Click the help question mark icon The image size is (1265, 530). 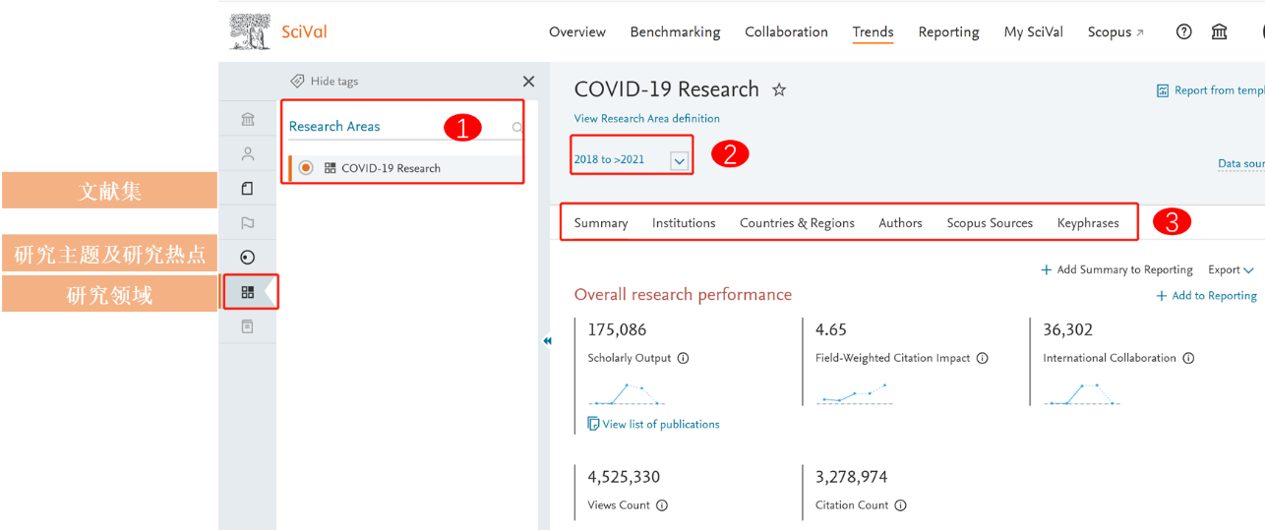click(x=1184, y=31)
